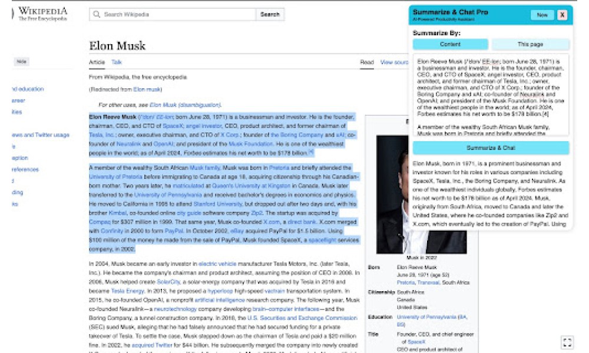589x353 pixels.
Task: Follow the Zip2 link
Action: pos(257,213)
